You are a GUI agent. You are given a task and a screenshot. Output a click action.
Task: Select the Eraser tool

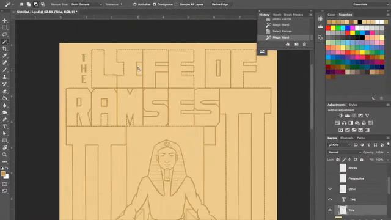click(4, 91)
